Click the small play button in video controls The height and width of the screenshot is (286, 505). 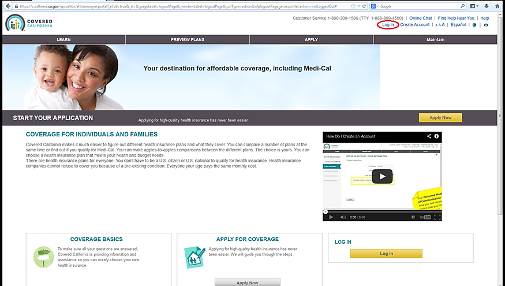[331, 217]
